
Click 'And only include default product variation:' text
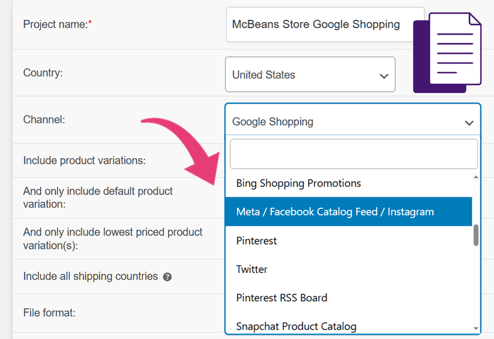[98, 197]
